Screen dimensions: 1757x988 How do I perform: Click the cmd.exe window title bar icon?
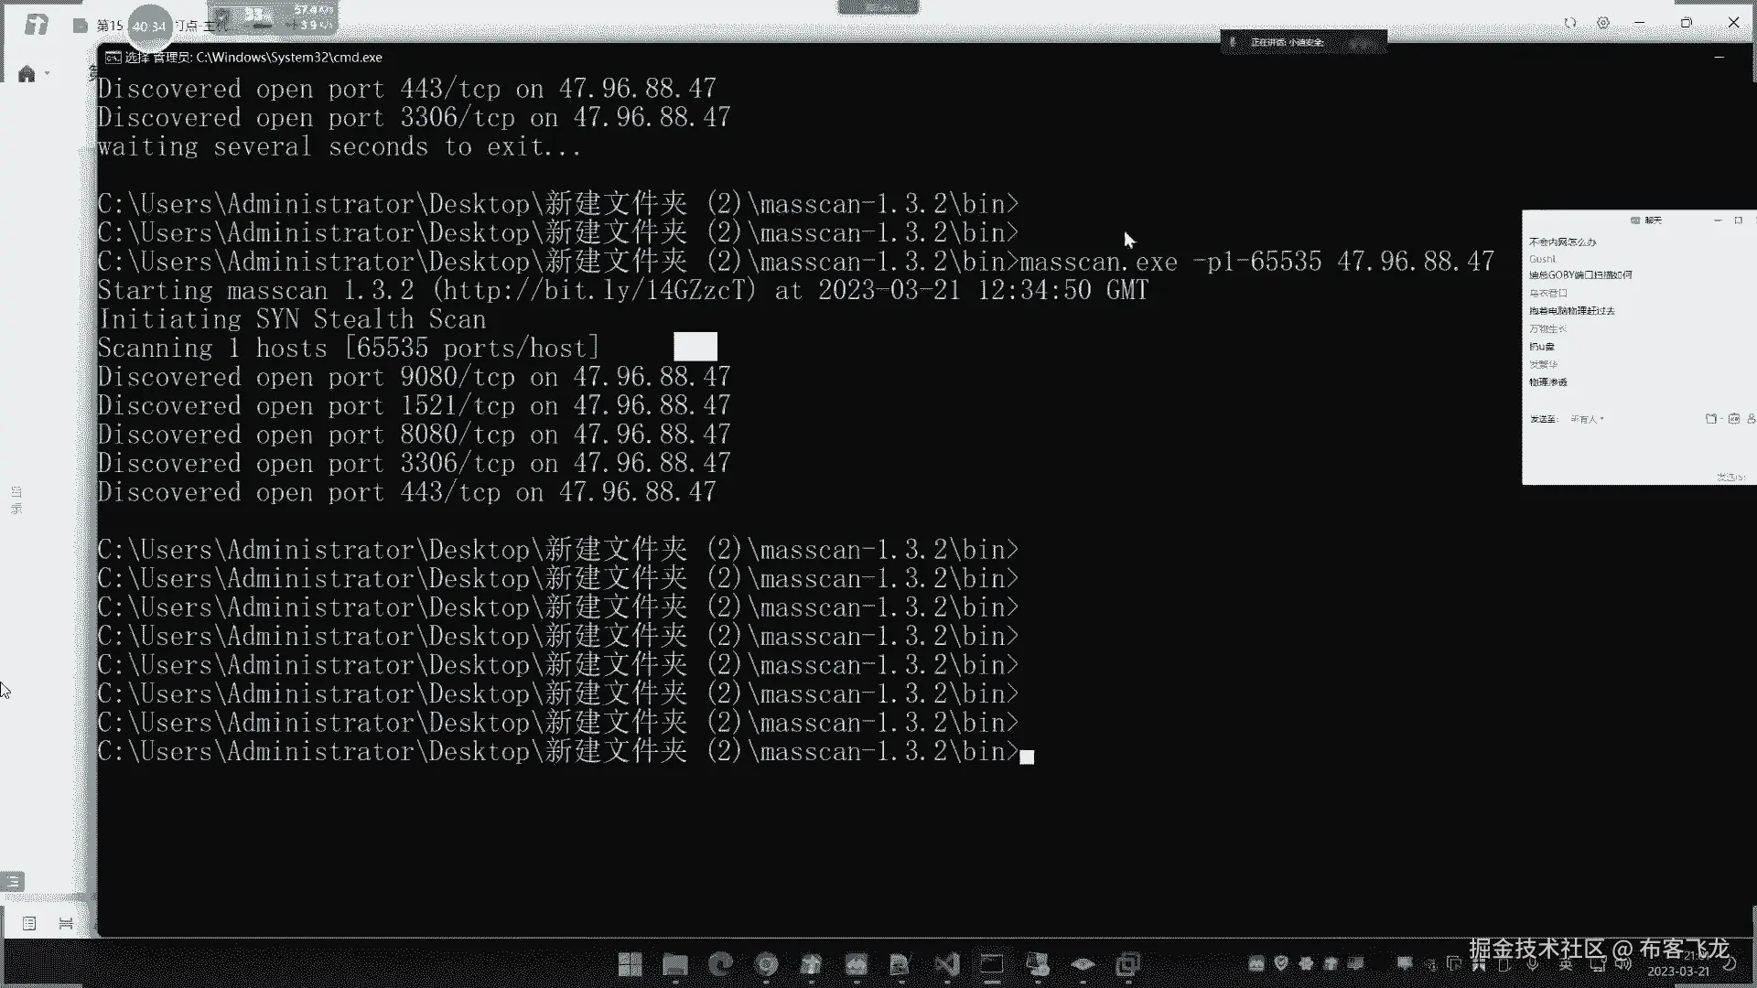pos(113,58)
